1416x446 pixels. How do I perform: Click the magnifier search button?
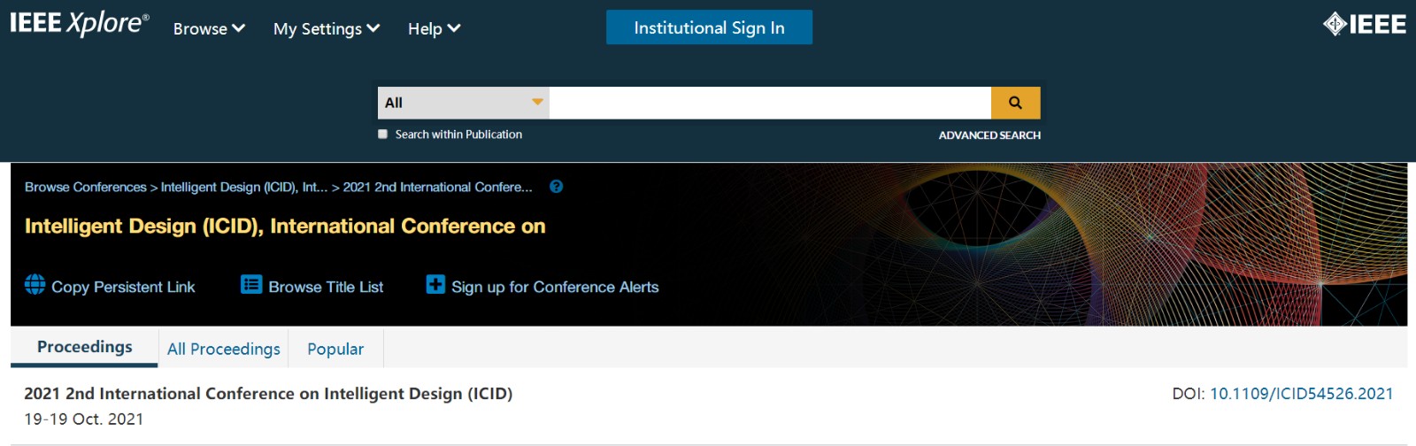(x=1015, y=103)
